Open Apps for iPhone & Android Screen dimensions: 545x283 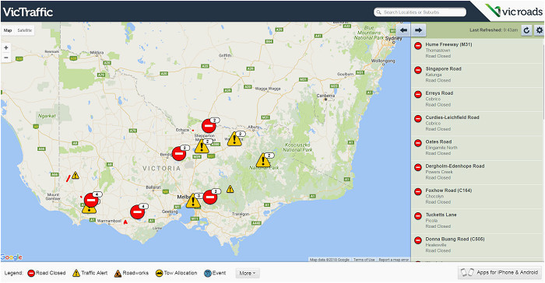click(500, 273)
